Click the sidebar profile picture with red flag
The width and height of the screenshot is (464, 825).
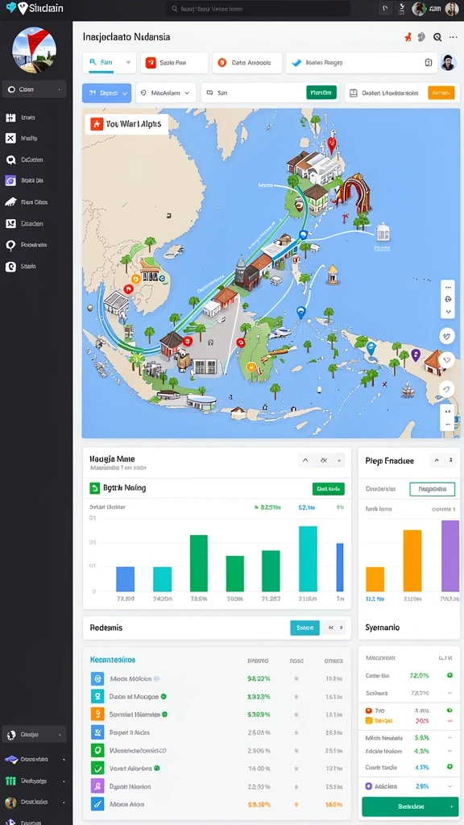pyautogui.click(x=34, y=50)
